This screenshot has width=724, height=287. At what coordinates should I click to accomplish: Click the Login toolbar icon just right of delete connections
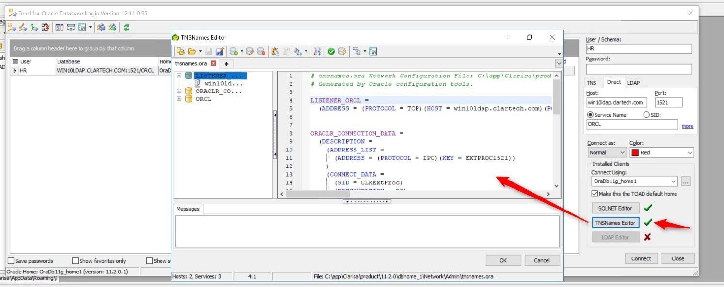click(59, 28)
